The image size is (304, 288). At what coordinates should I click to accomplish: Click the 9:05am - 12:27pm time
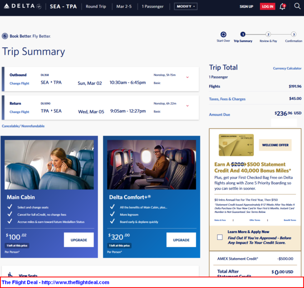click(x=128, y=111)
